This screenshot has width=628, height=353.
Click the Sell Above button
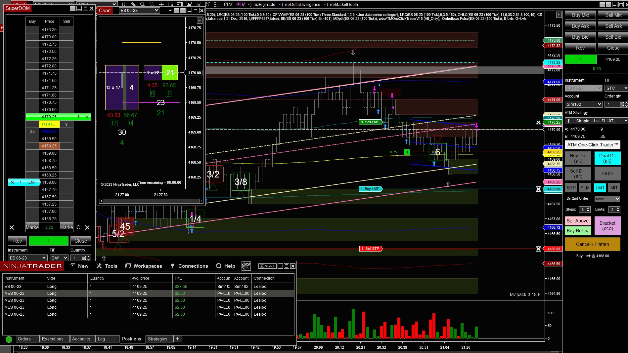click(x=578, y=221)
